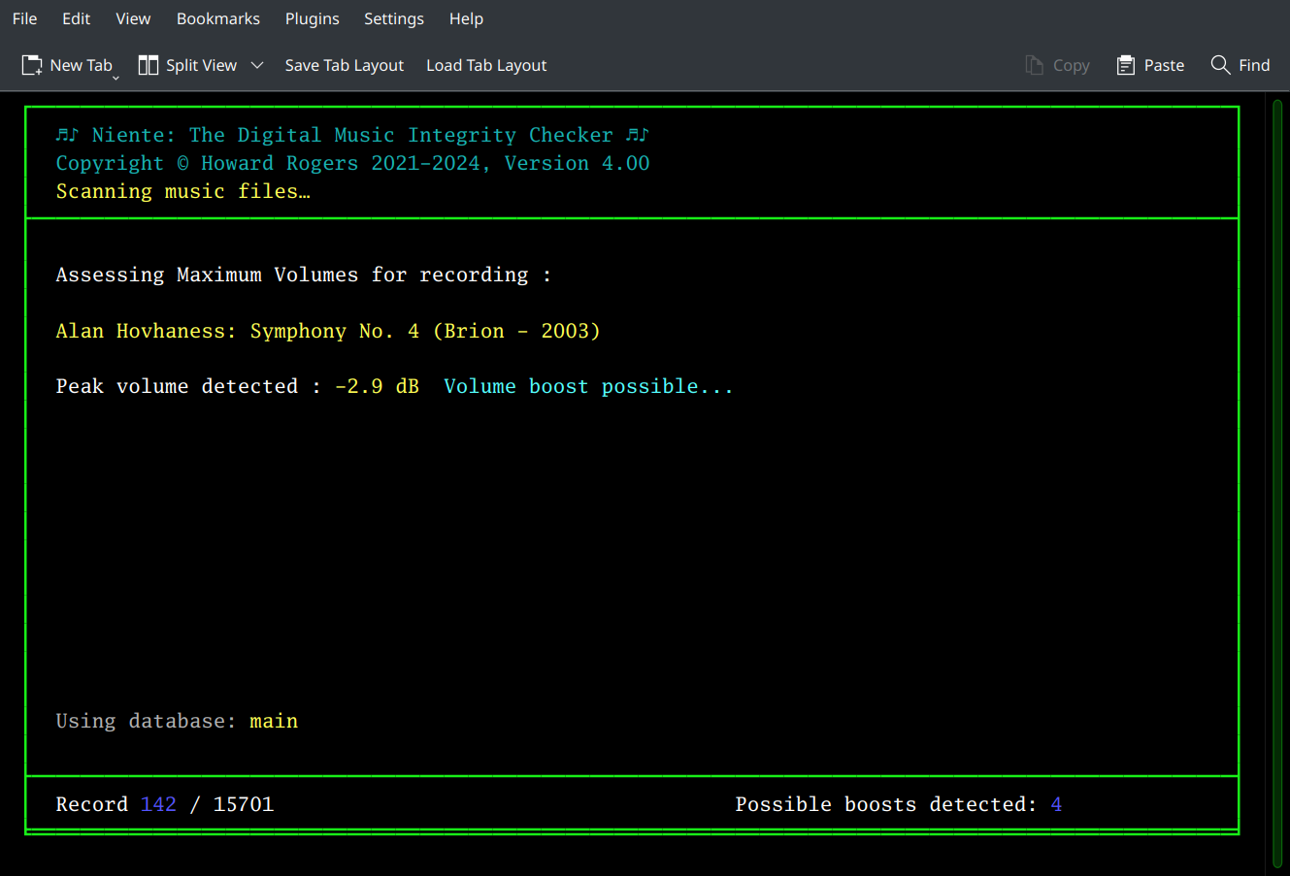Screen dimensions: 1290x876
Task: Click the Alan Hovhaness recording title text
Action: pyautogui.click(x=327, y=331)
